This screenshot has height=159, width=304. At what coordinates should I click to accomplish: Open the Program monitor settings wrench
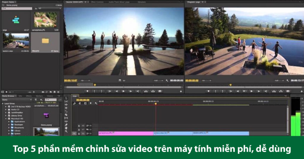point(288,80)
